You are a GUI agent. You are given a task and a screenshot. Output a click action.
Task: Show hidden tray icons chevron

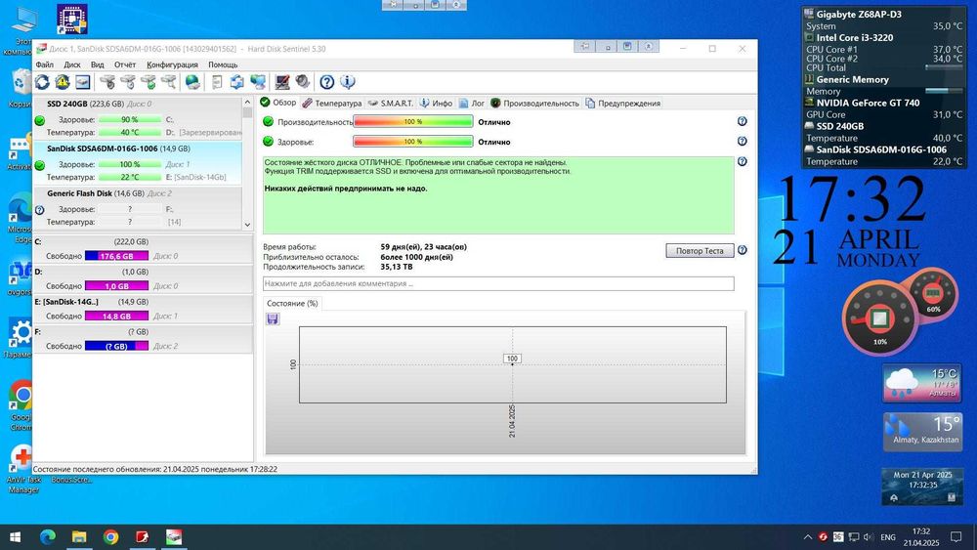coord(808,537)
